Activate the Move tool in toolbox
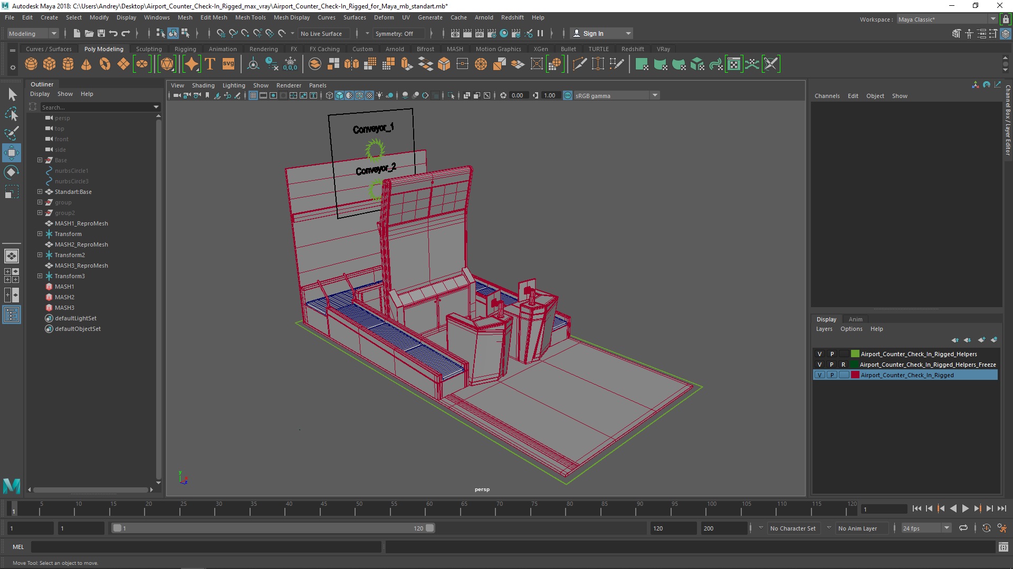Screen dimensions: 1013x569 point(12,153)
